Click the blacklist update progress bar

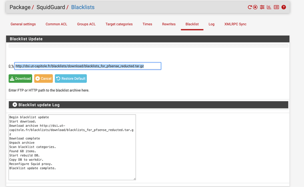coord(148,46)
